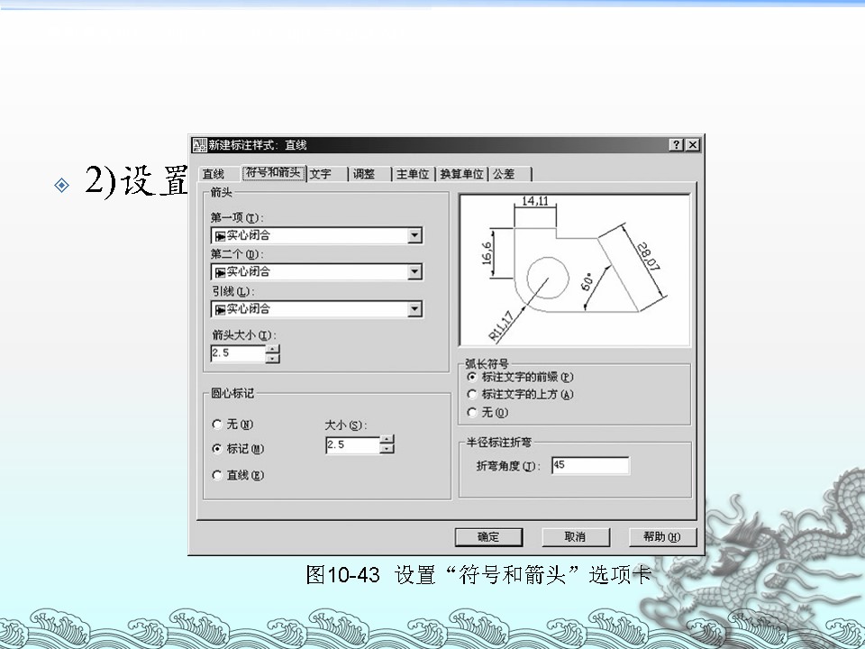Select the 标记 center mark radio button
Viewport: 865px width, 649px height.
coord(216,448)
